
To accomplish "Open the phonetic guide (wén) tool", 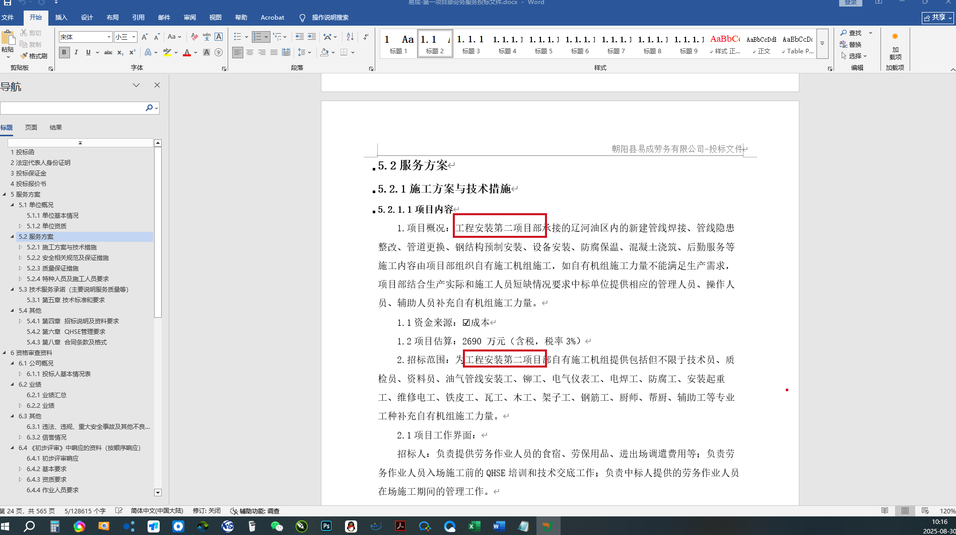I will pos(207,37).
